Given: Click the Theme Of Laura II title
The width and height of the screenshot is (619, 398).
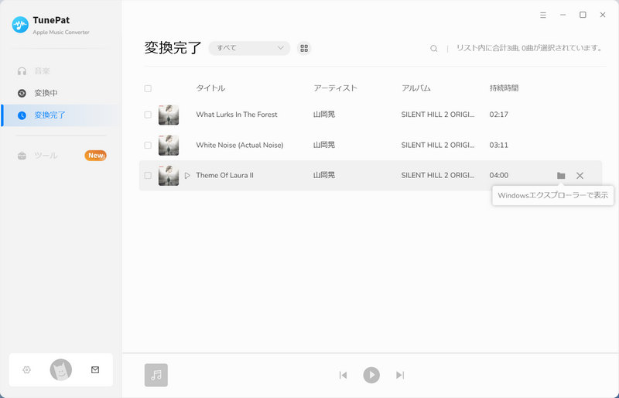Looking at the screenshot, I should [224, 176].
